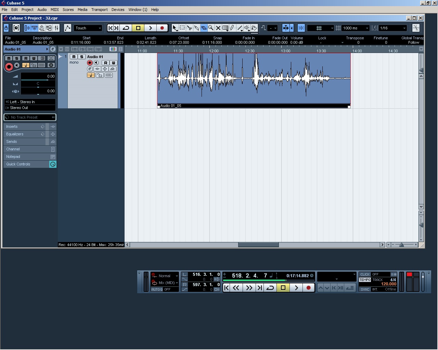
Task: Select the Scissors split tool
Action: click(190, 28)
